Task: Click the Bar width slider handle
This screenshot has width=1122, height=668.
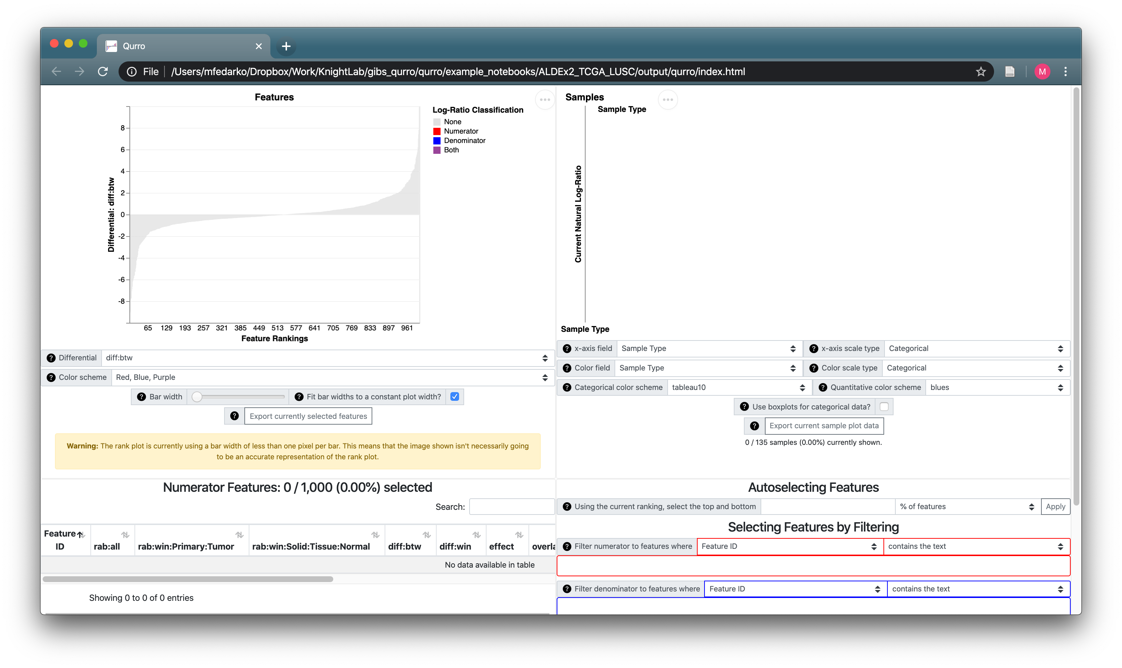Action: pyautogui.click(x=197, y=396)
